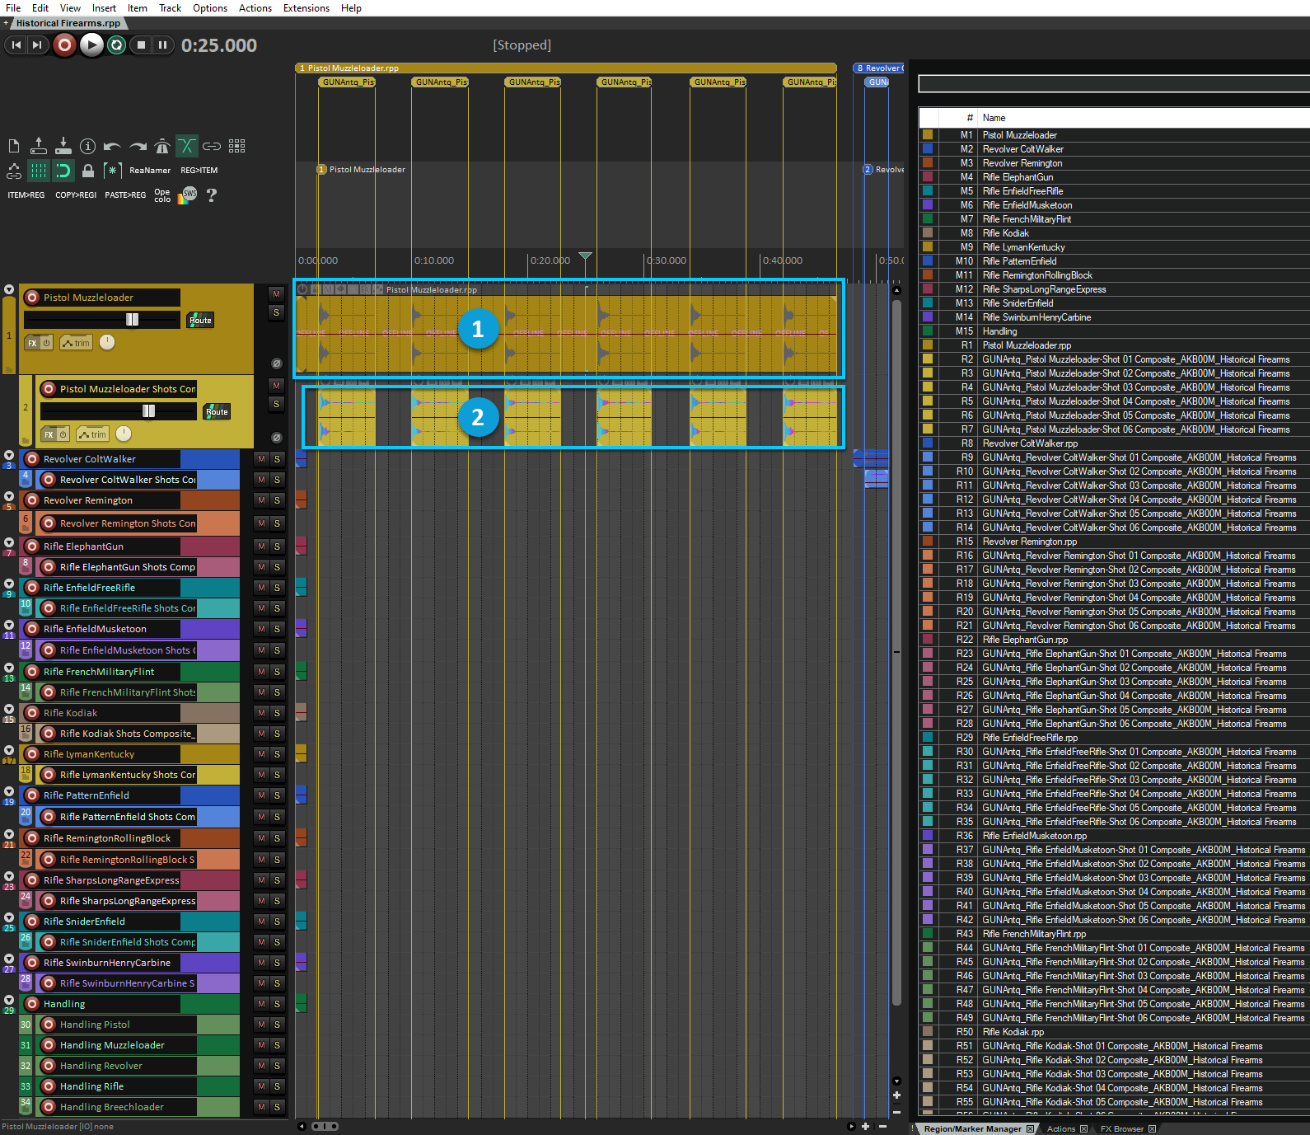Switch to the FX Browser tab
The image size is (1310, 1135).
[x=1121, y=1128]
